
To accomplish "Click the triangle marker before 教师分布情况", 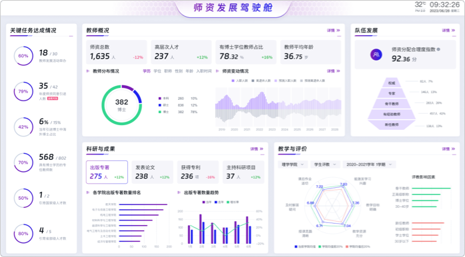I will [88, 71].
